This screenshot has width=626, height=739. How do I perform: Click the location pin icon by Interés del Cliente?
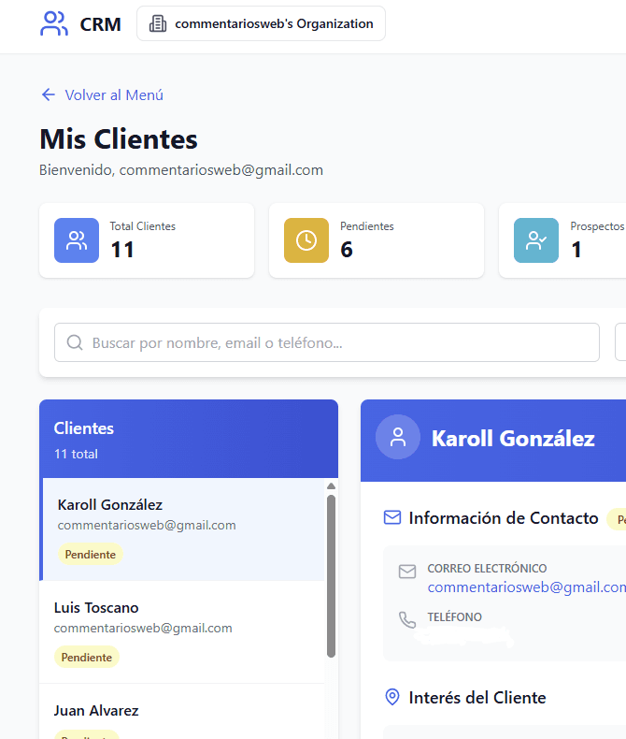click(392, 697)
